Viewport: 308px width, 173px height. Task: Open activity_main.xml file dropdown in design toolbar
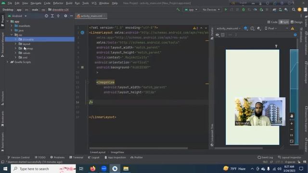tap(229, 28)
